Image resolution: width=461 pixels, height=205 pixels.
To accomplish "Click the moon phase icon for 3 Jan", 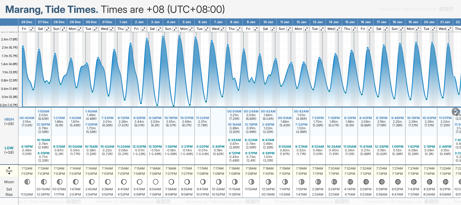I will tap(156, 182).
